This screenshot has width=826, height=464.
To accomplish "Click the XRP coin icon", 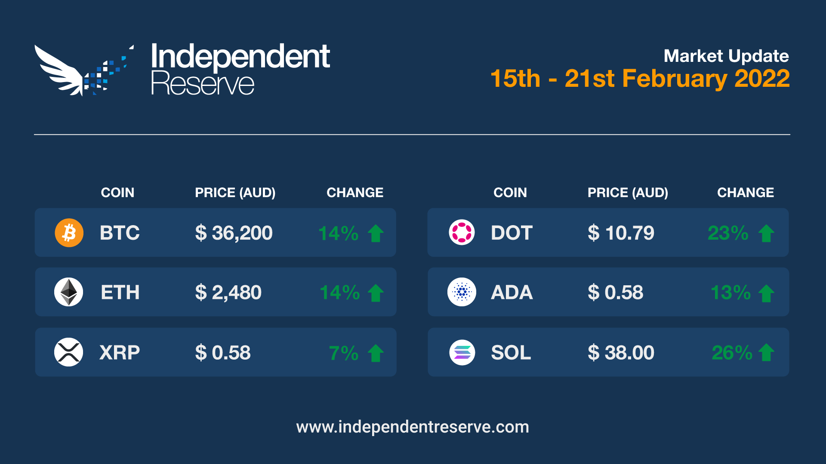I will point(69,352).
